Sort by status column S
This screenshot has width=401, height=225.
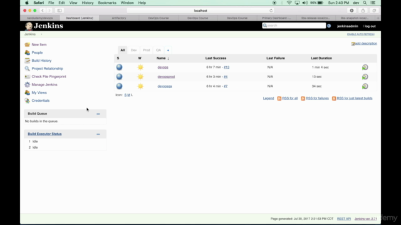(118, 58)
